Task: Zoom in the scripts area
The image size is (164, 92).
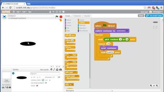Action: pyautogui.click(x=157, y=86)
